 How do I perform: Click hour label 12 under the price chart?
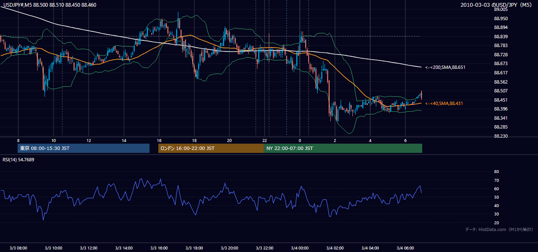[x=89, y=140]
